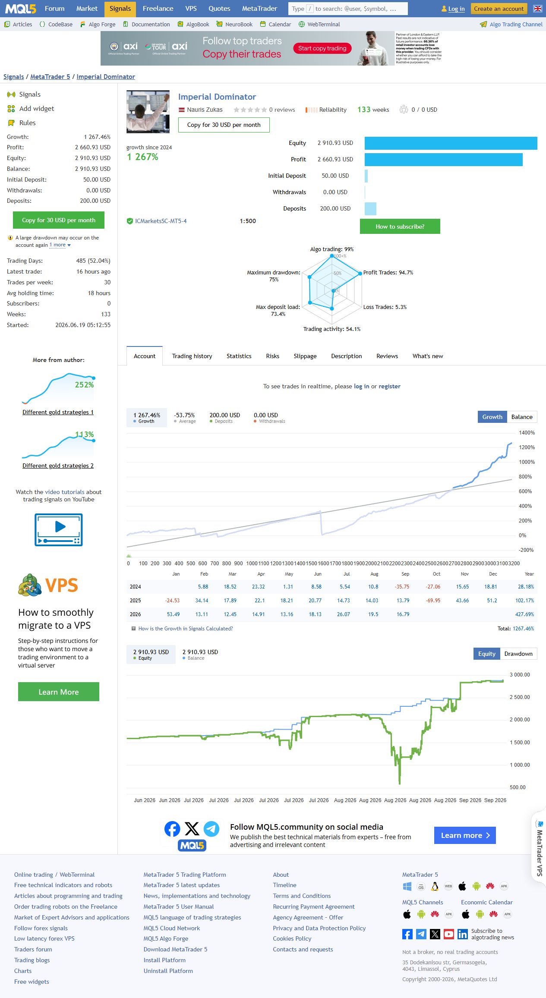Open footer Telegram icon

pos(421,934)
